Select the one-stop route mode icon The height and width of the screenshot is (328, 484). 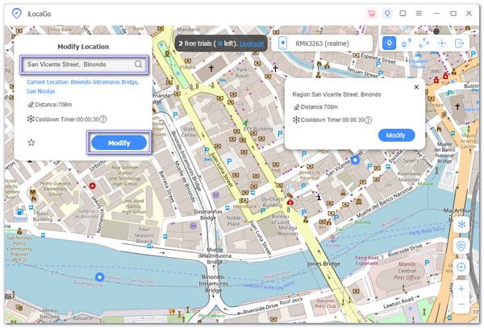tap(407, 43)
